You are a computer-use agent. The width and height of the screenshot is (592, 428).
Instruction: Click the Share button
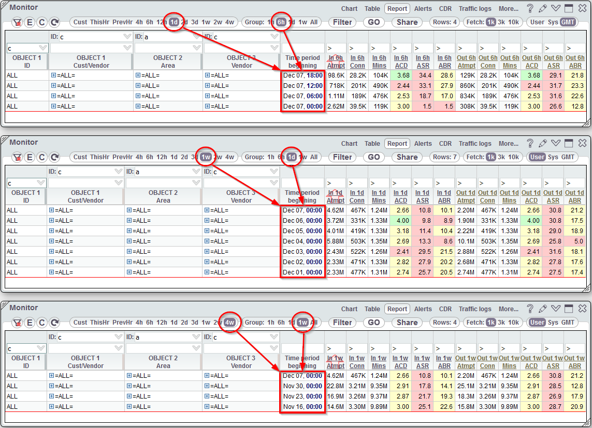(407, 22)
